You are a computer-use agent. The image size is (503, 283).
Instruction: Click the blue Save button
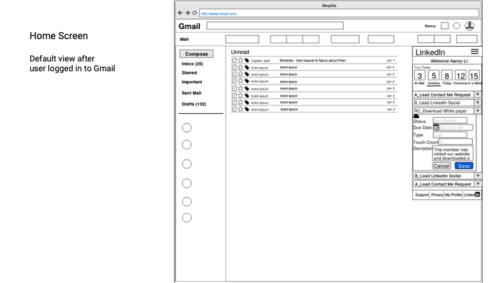tap(463, 166)
